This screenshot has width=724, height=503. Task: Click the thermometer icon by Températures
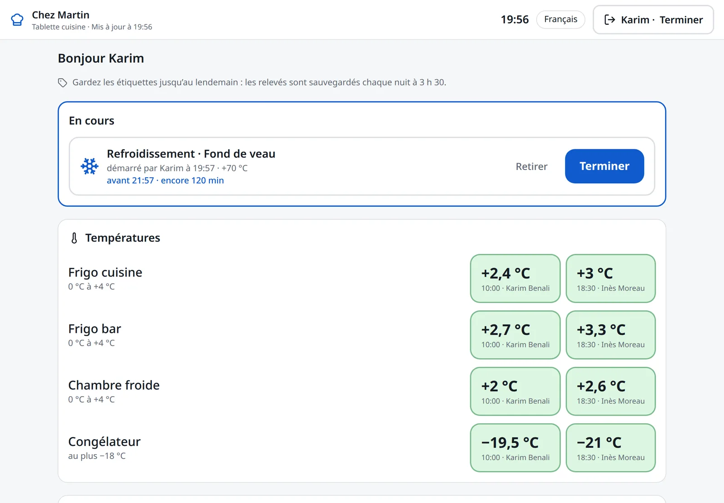[x=74, y=238]
